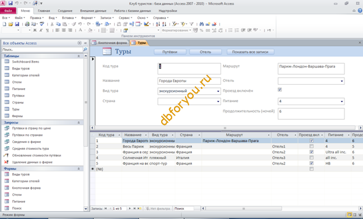
Task: Click the Spelling check icon
Action: pos(42,24)
